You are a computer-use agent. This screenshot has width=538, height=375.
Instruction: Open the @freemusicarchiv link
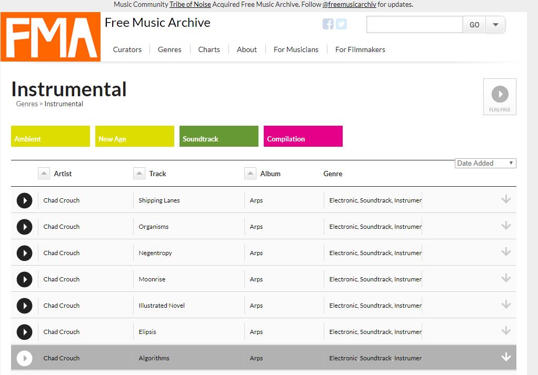350,4
